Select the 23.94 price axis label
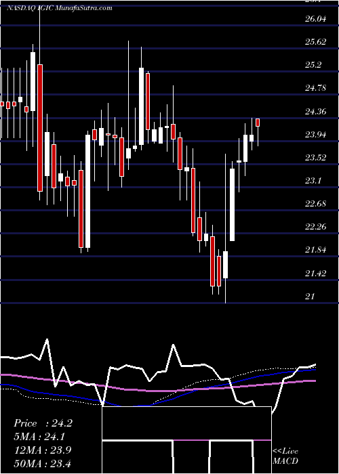 point(315,135)
